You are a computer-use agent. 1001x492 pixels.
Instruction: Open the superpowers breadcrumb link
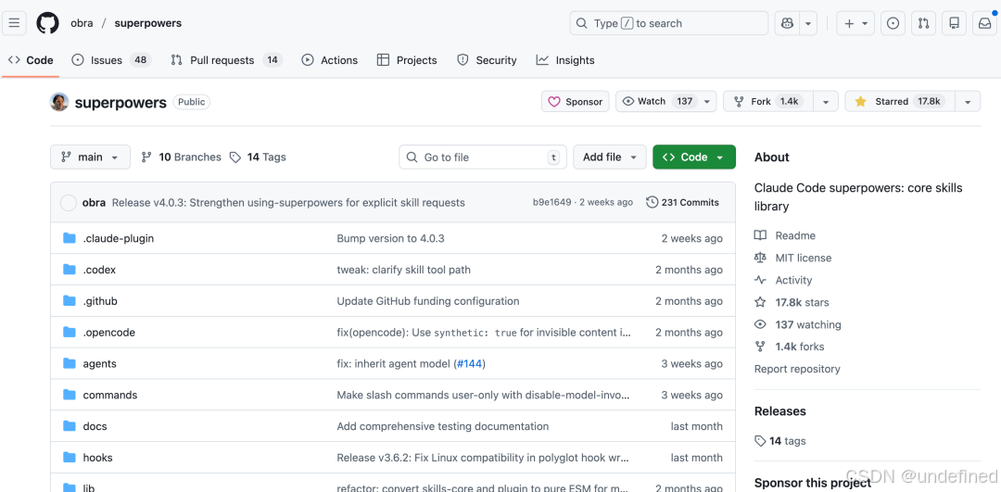(148, 23)
